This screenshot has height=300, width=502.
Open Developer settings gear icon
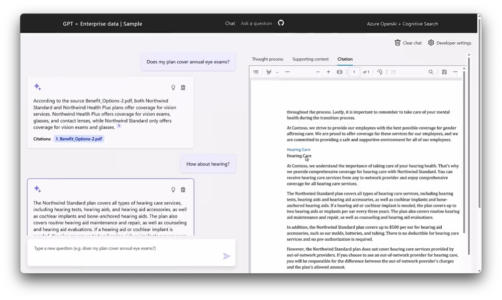pyautogui.click(x=431, y=43)
